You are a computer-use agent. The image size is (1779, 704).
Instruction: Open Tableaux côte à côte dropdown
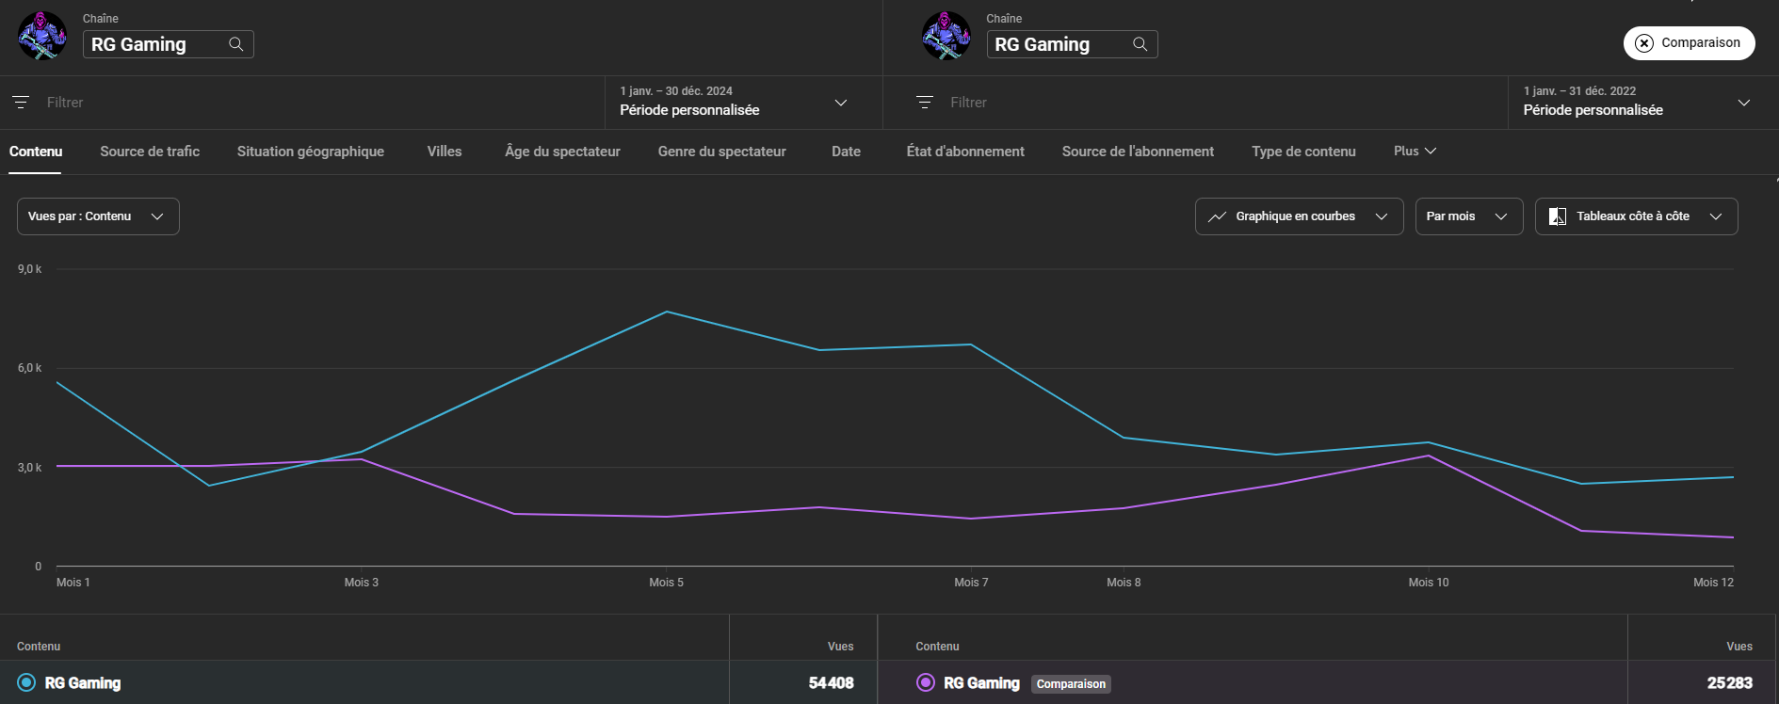[1636, 216]
